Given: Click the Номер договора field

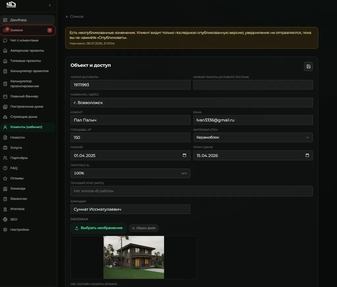Looking at the screenshot, I should coord(130,85).
